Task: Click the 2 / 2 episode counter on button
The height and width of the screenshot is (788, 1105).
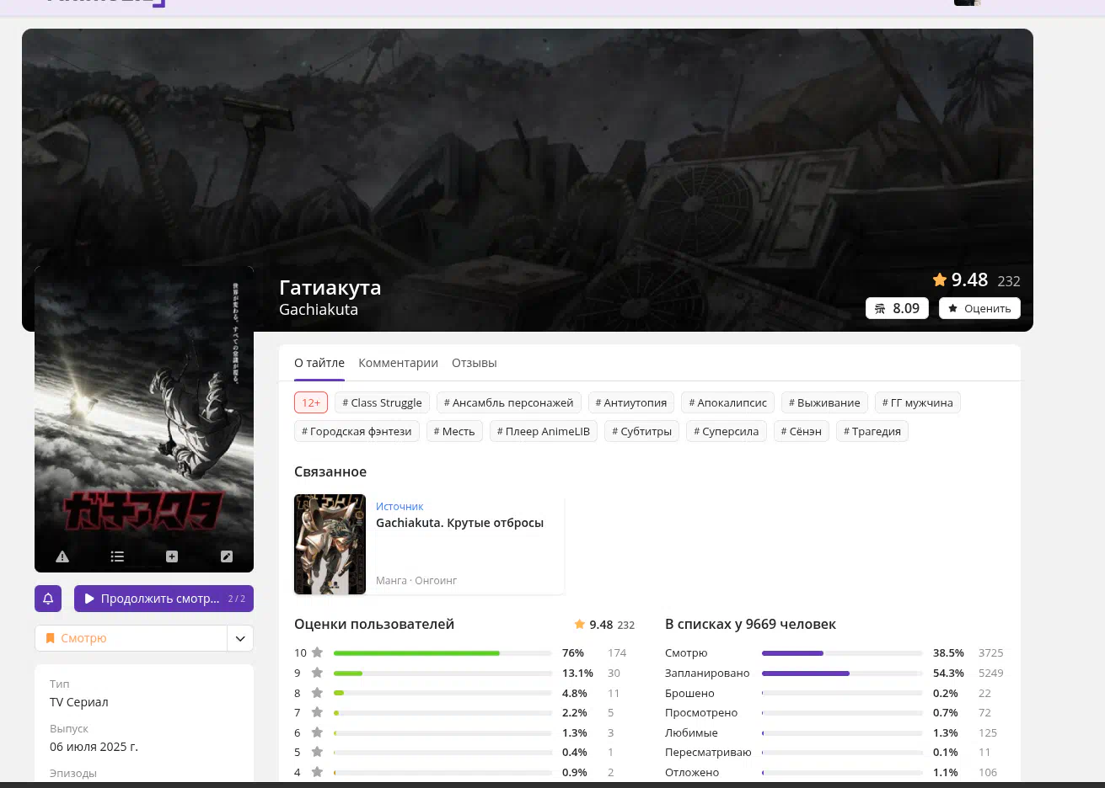Action: (237, 599)
